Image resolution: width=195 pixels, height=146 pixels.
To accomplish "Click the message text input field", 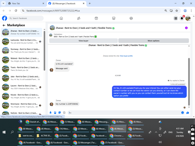I will [124, 113].
